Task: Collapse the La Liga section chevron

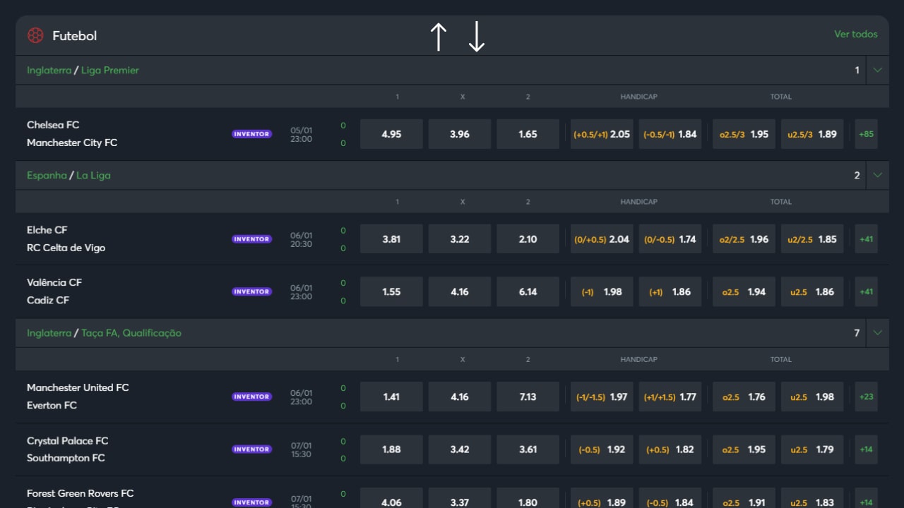Action: click(878, 175)
